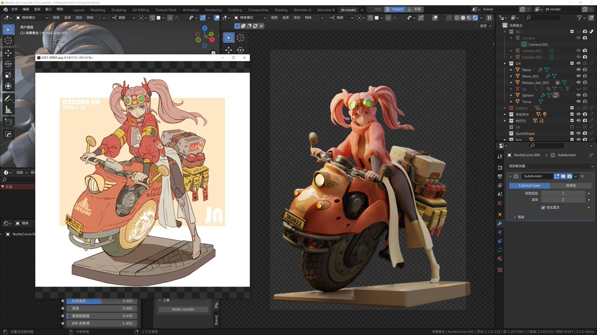
Task: Open the outliner filter dropdown
Action: [583, 17]
